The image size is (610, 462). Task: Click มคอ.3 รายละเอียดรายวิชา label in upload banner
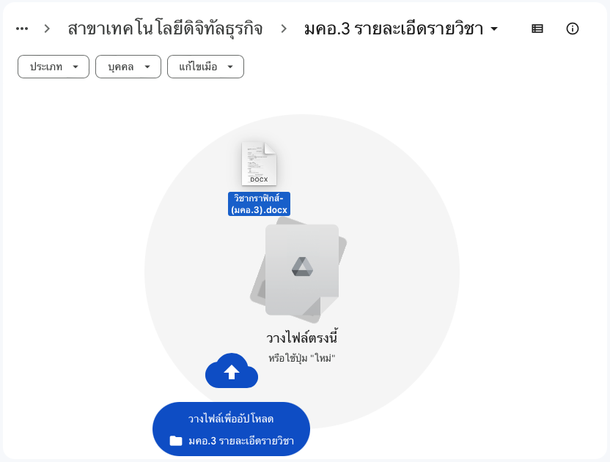point(240,441)
